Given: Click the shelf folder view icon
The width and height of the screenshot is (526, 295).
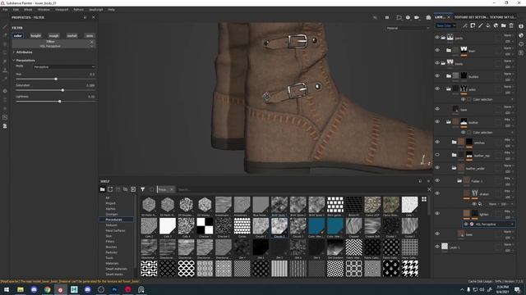Looking at the screenshot, I should pyautogui.click(x=102, y=189).
